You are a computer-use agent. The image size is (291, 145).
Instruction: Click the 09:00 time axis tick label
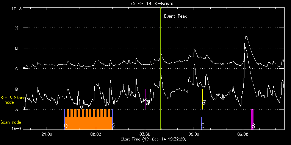243,134
